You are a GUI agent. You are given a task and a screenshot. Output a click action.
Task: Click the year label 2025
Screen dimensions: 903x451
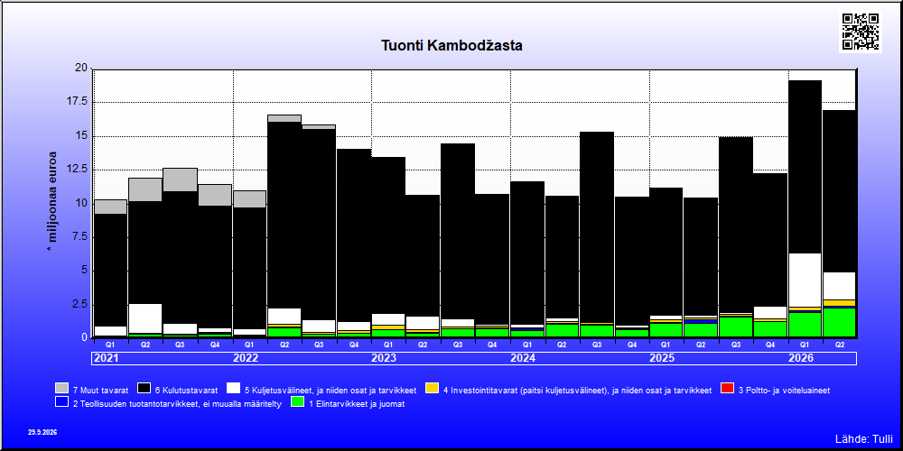point(662,358)
